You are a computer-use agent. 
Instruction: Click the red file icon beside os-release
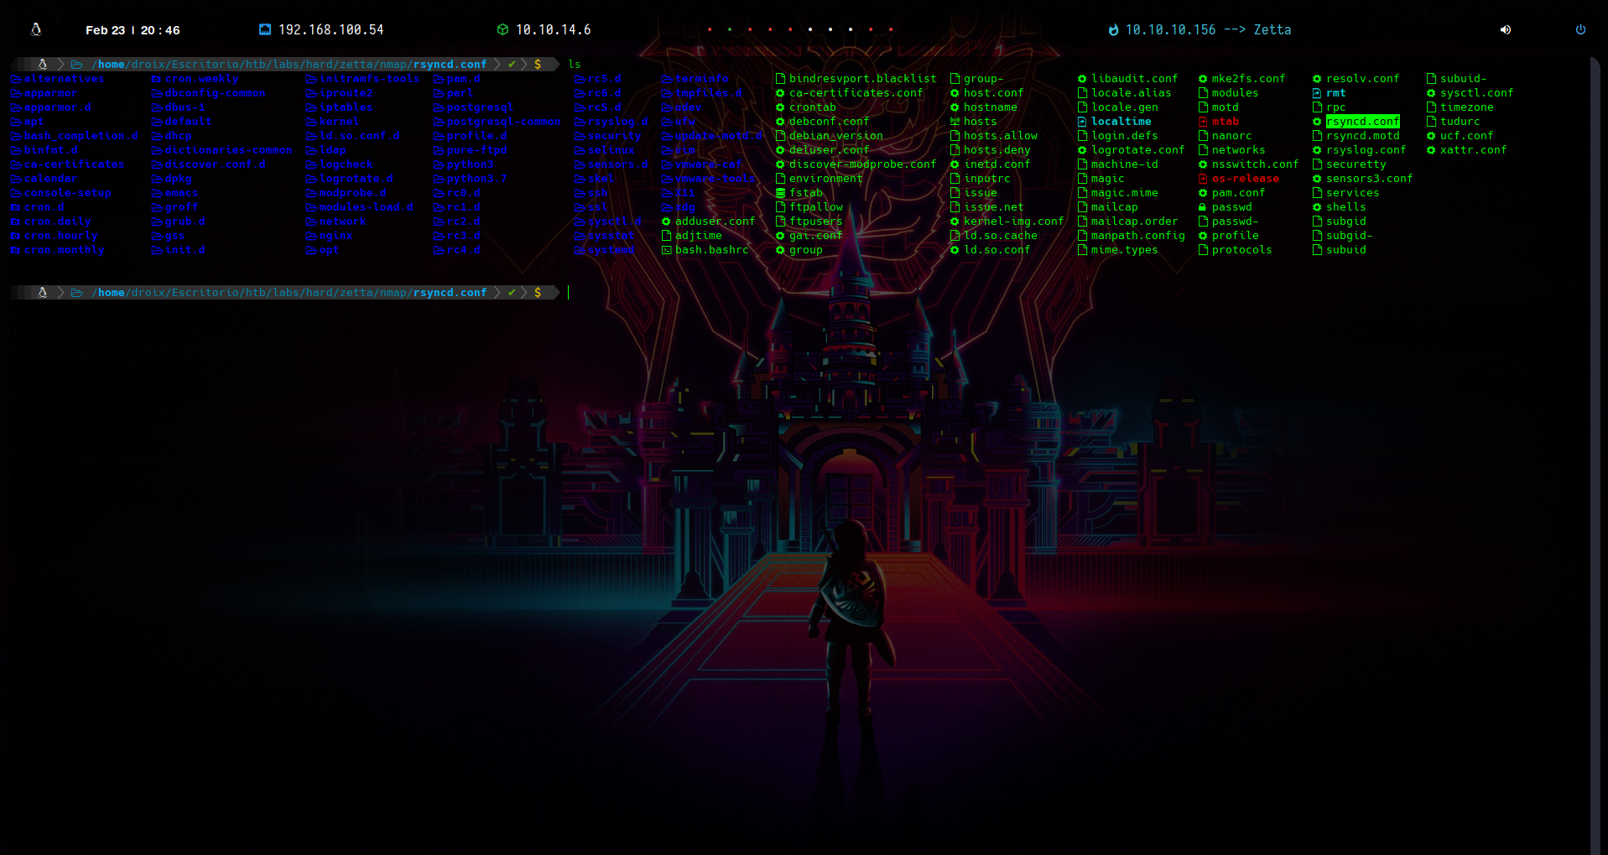click(x=1202, y=179)
